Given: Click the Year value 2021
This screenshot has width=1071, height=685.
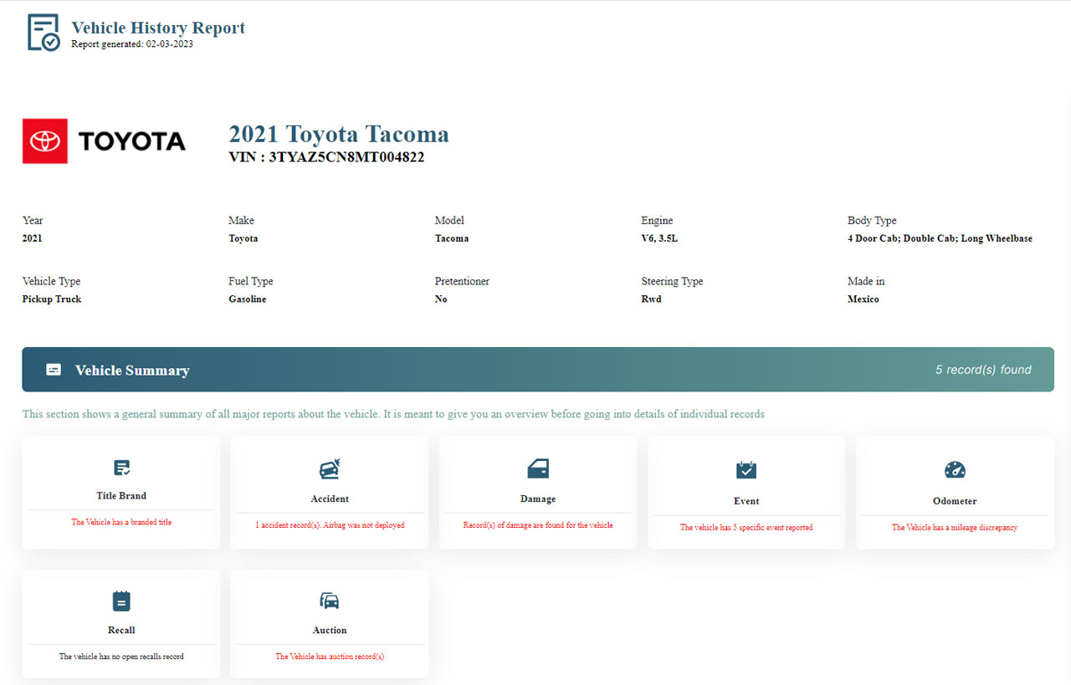Looking at the screenshot, I should tap(33, 238).
